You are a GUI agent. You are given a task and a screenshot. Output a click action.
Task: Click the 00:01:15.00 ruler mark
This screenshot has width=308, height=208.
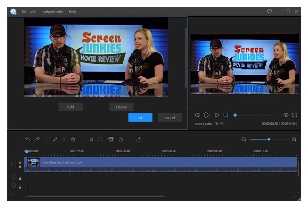pyautogui.click(x=77, y=151)
